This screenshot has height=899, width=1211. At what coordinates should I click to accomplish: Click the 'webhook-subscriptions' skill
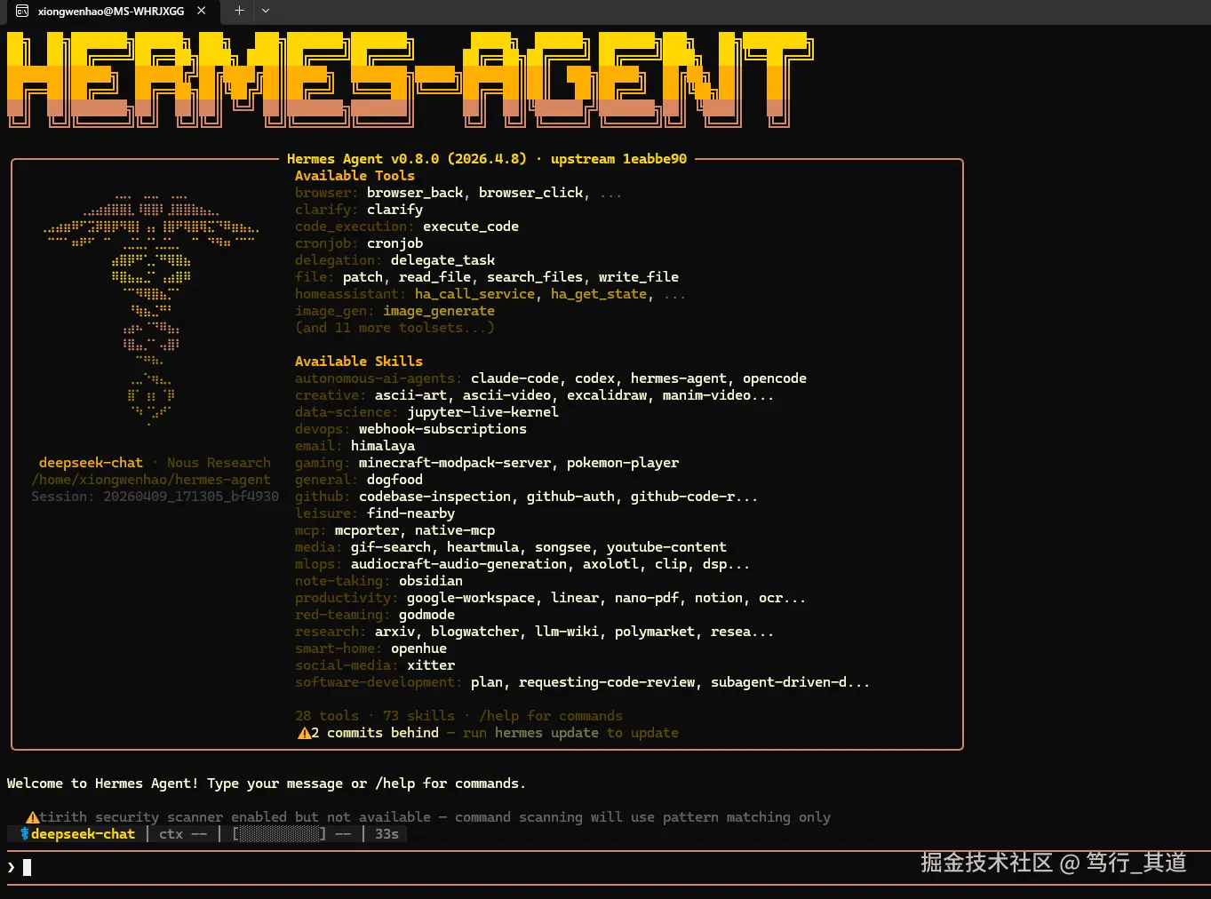pyautogui.click(x=442, y=429)
